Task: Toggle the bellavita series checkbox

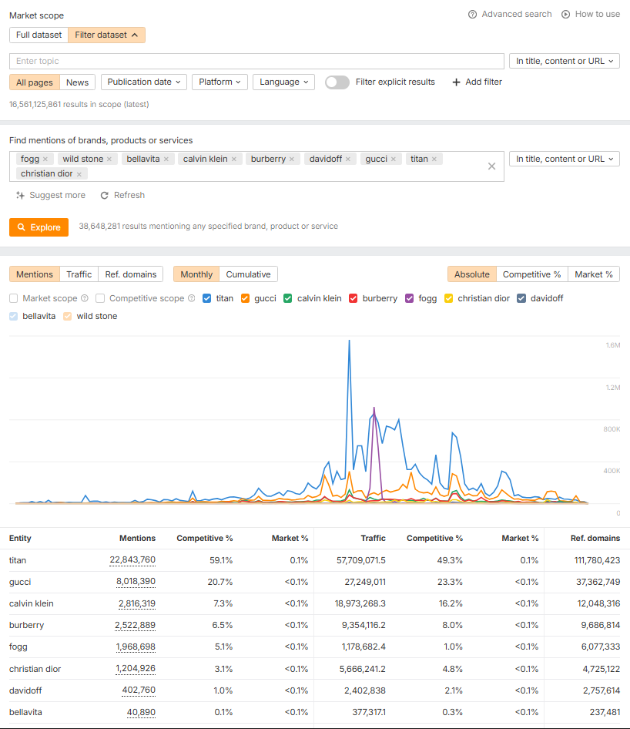Action: tap(13, 316)
